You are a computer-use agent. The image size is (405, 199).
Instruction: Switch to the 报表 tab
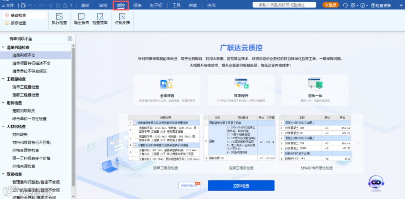point(137,5)
